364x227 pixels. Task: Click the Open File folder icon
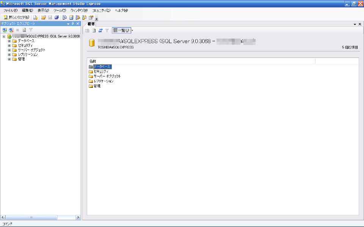43,17
